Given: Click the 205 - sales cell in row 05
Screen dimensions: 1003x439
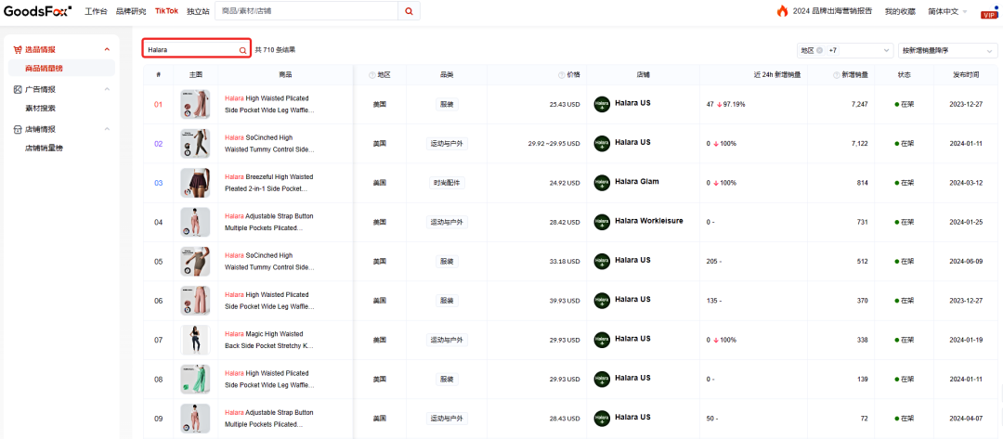Looking at the screenshot, I should (x=714, y=262).
